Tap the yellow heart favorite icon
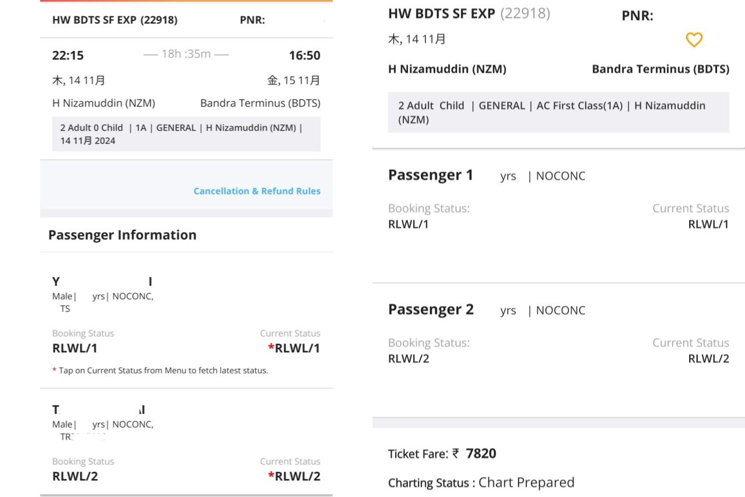This screenshot has width=745, height=497. (x=694, y=40)
